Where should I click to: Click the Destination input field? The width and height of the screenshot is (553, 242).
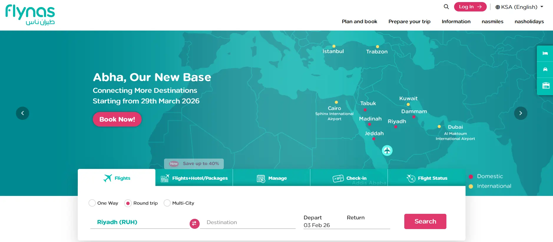(248, 222)
